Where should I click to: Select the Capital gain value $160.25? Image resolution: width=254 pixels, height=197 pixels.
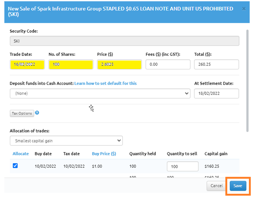pos(212,166)
